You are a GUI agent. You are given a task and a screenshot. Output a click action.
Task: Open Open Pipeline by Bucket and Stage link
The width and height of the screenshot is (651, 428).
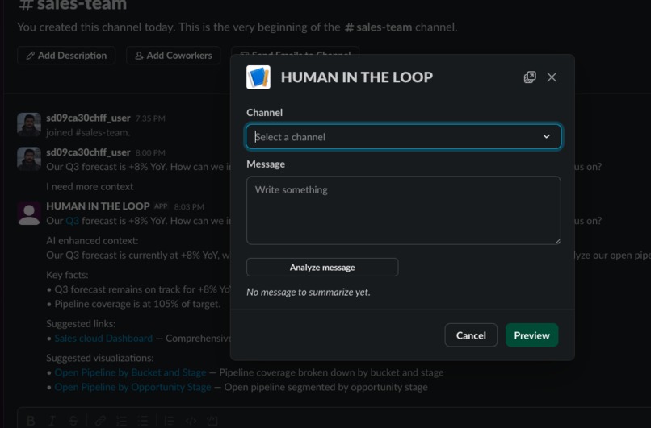click(x=130, y=372)
